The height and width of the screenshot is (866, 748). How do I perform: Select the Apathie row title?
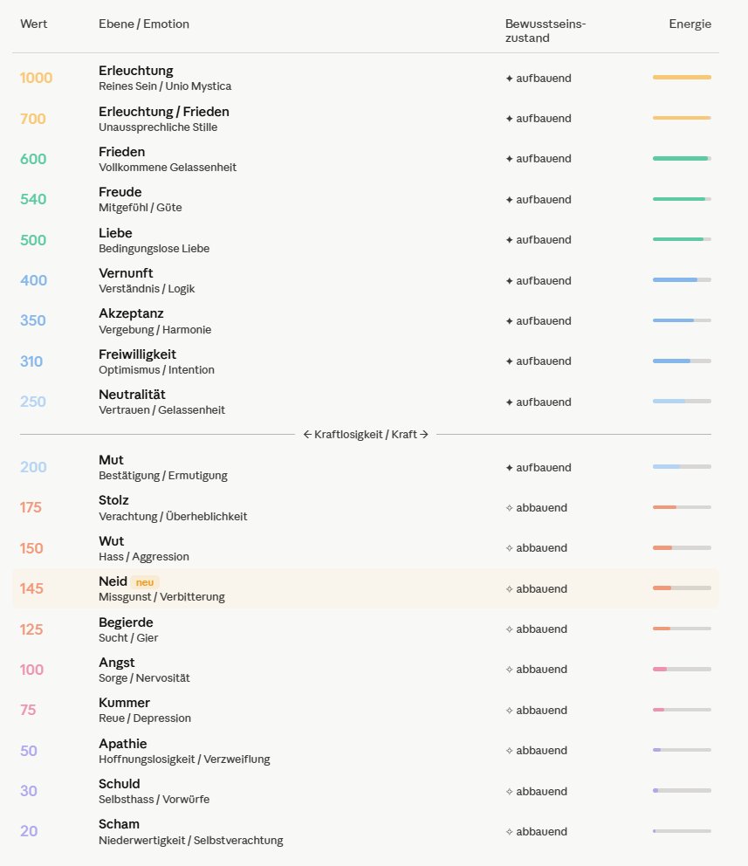click(x=122, y=744)
